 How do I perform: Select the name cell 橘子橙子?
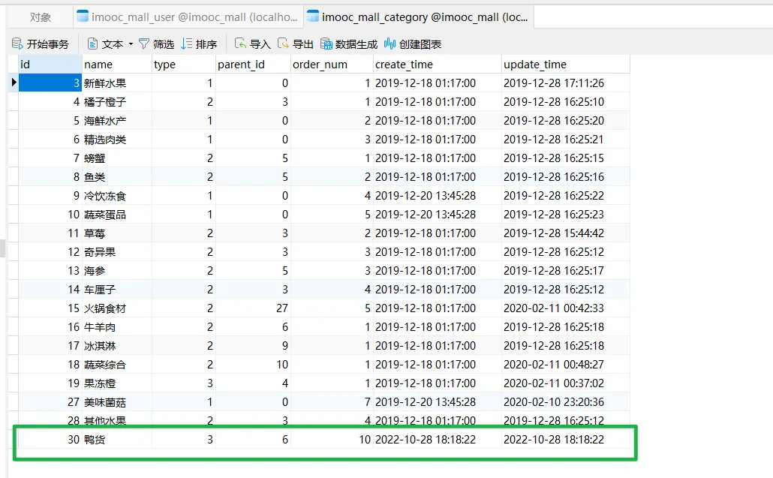pos(117,102)
